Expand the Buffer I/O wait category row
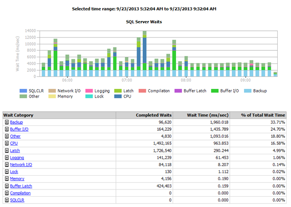The height and width of the screenshot is (207, 291). click(7, 129)
